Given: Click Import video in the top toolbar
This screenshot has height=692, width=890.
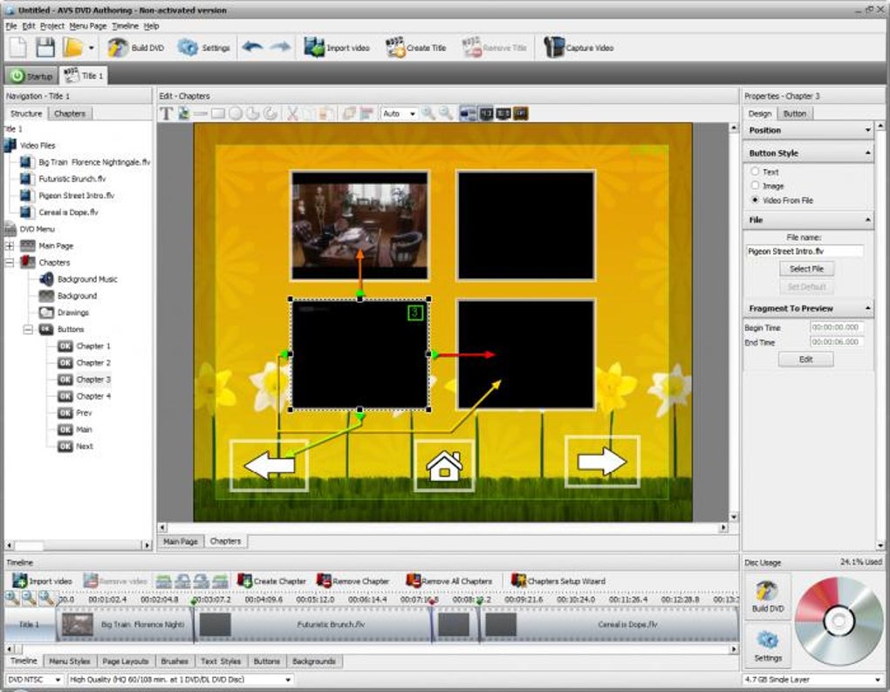Looking at the screenshot, I should pyautogui.click(x=336, y=48).
